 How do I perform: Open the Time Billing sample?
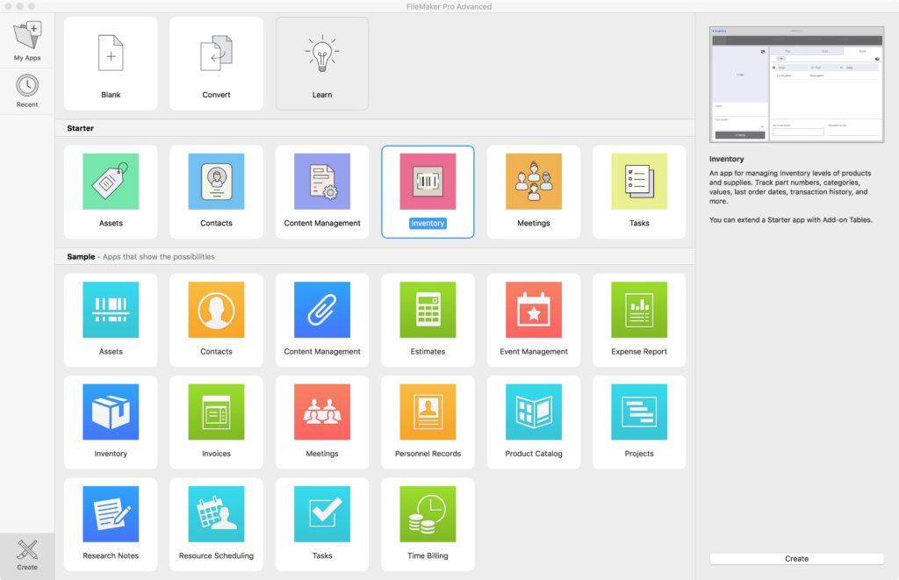(x=428, y=523)
